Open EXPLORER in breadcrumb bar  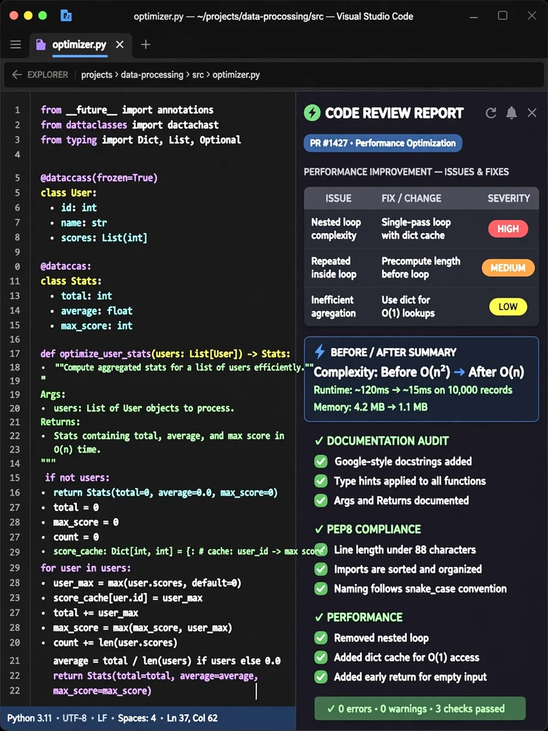(x=47, y=75)
